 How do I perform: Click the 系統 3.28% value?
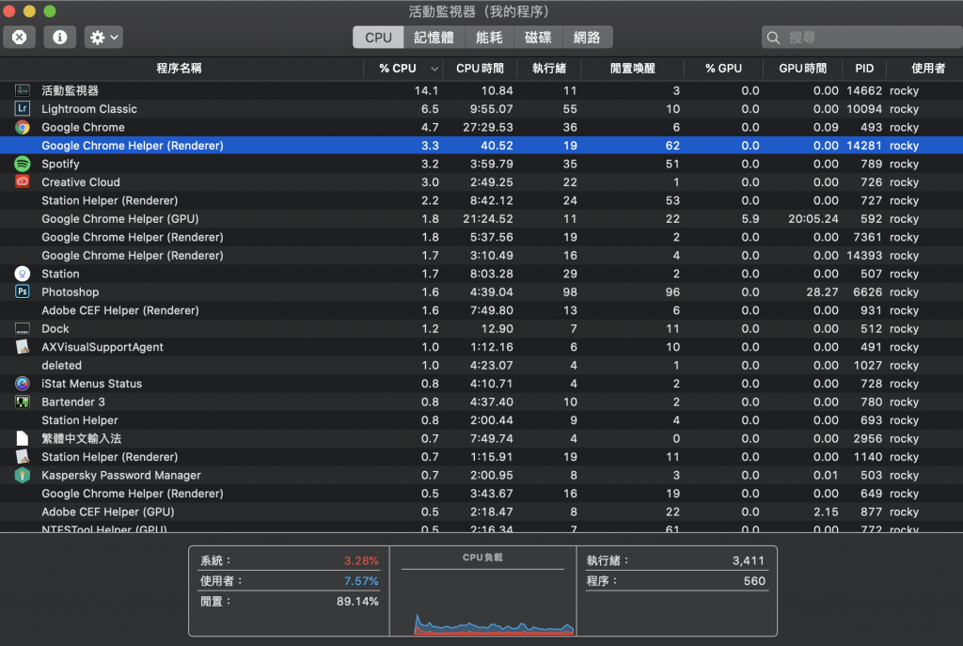pos(361,560)
